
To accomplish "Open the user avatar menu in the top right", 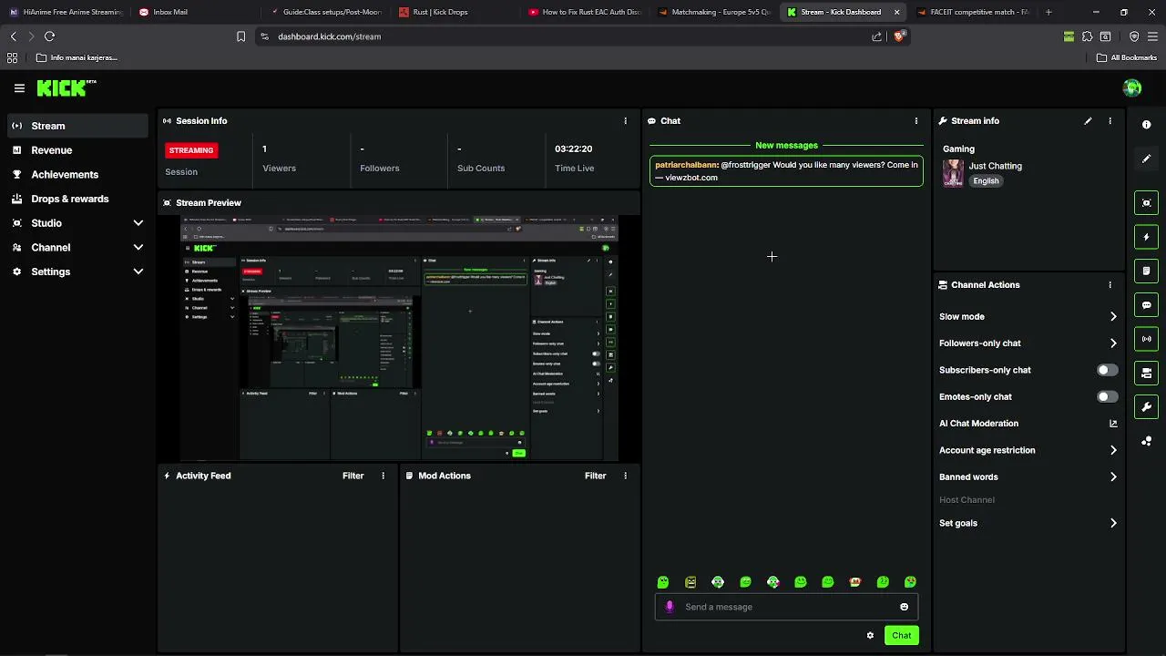I will pos(1132,87).
